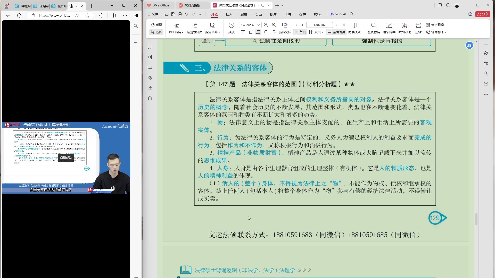Jump to the last page arrow
Viewport: 495px width, 278px height.
click(x=343, y=25)
